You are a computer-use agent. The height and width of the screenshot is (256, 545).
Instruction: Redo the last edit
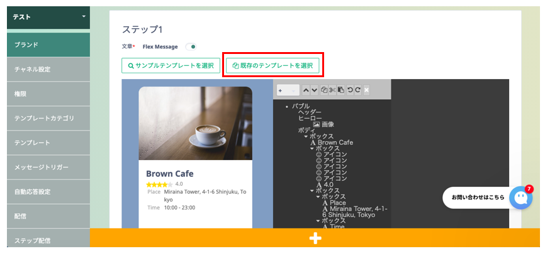(x=357, y=90)
